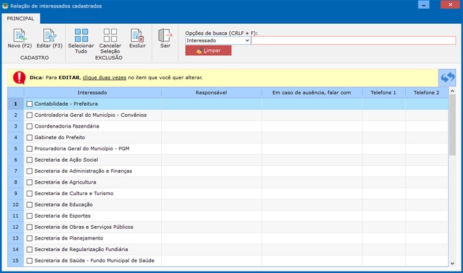The height and width of the screenshot is (273, 463).
Task: Switch to the PRINCIPAL tab
Action: 20,18
